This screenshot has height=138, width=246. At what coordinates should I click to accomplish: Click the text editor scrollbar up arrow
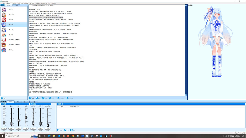point(186,5)
